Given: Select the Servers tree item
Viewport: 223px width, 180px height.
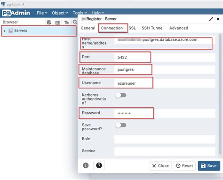Looking at the screenshot, I should [x=39, y=31].
